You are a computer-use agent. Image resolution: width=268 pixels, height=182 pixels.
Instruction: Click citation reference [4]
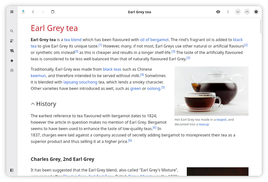coord(142,75)
